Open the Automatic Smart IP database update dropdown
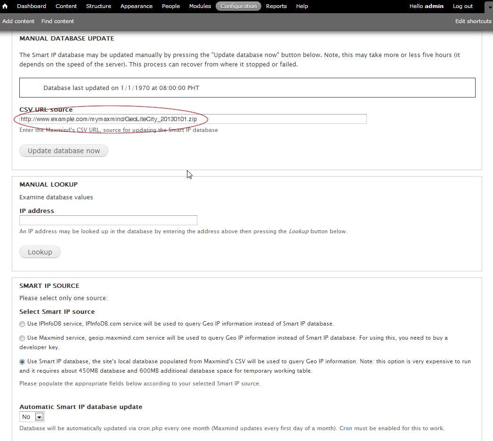 tap(39, 416)
